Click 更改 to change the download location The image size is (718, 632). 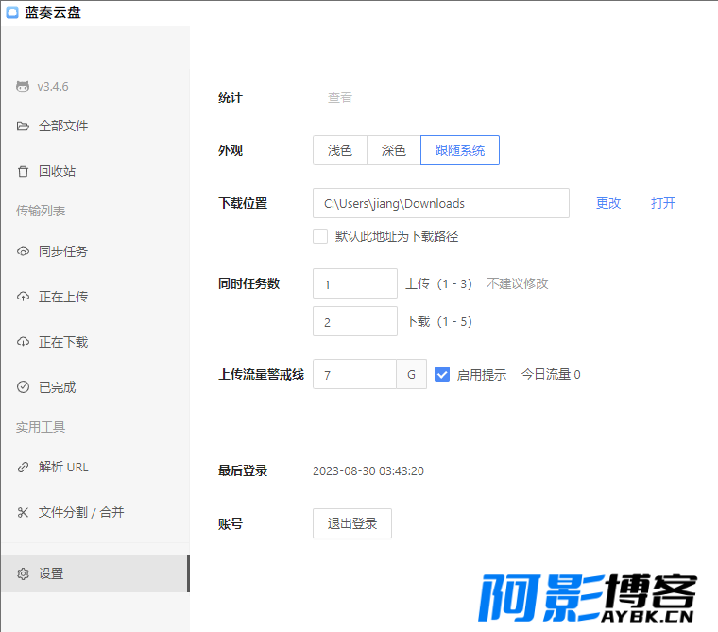(608, 203)
